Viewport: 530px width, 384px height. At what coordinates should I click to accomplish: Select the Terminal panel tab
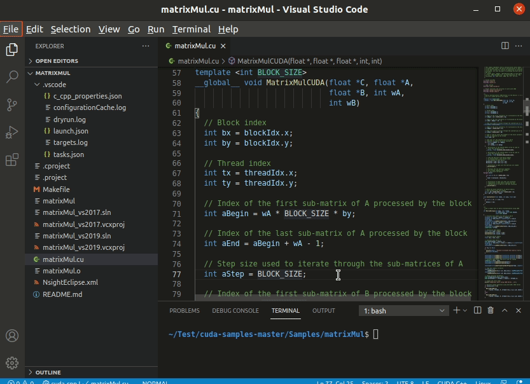tap(286, 311)
